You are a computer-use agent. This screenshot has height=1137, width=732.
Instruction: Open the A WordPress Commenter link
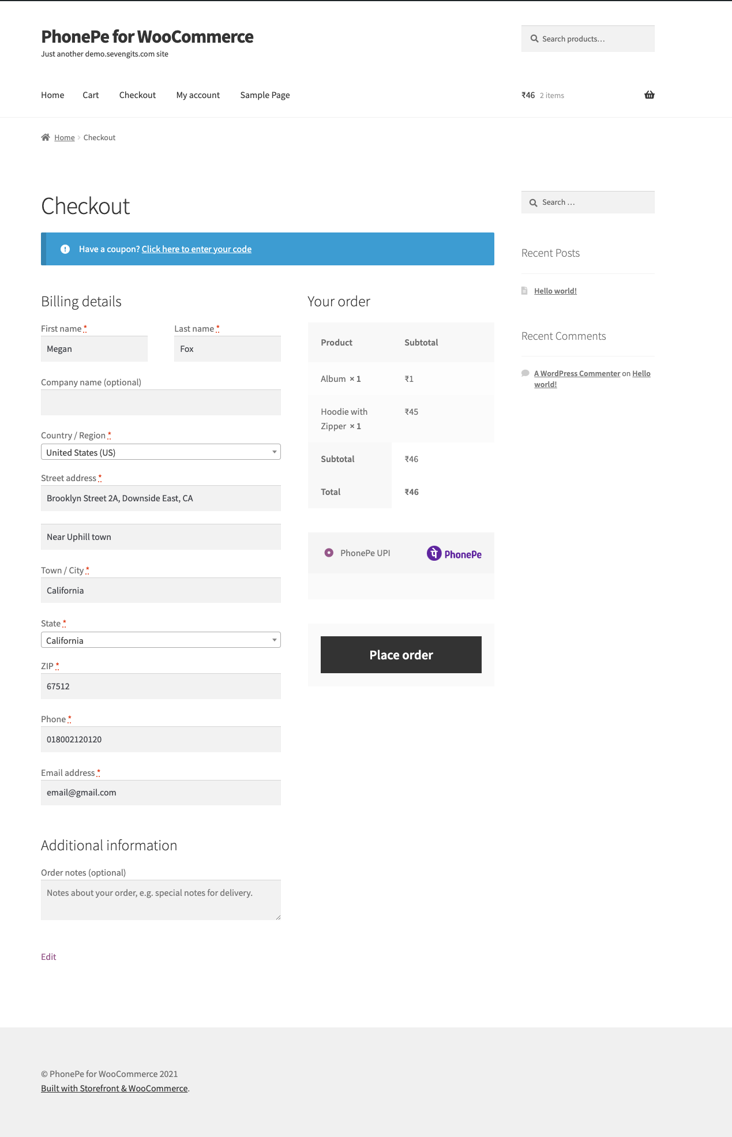577,374
